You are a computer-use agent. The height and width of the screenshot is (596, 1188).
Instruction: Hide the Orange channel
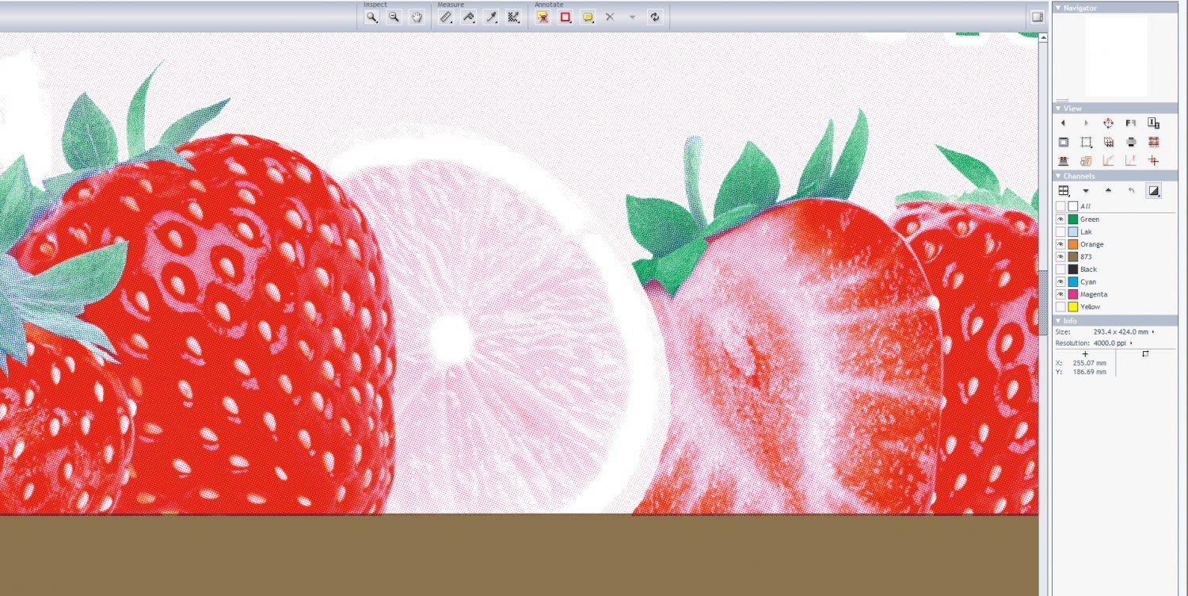pyautogui.click(x=1060, y=244)
